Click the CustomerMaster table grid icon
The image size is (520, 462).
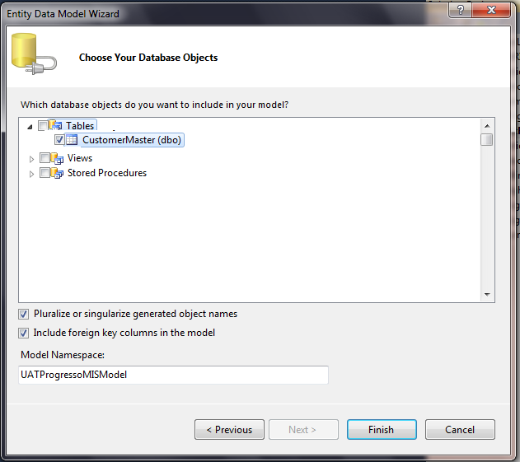tap(72, 140)
